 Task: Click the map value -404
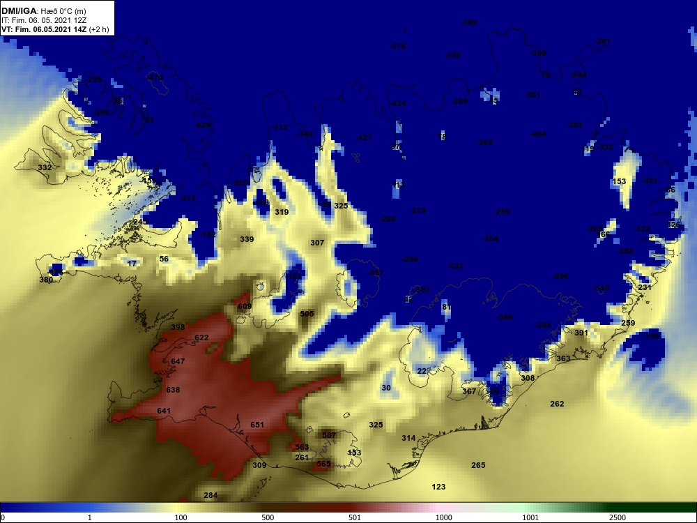point(538,134)
